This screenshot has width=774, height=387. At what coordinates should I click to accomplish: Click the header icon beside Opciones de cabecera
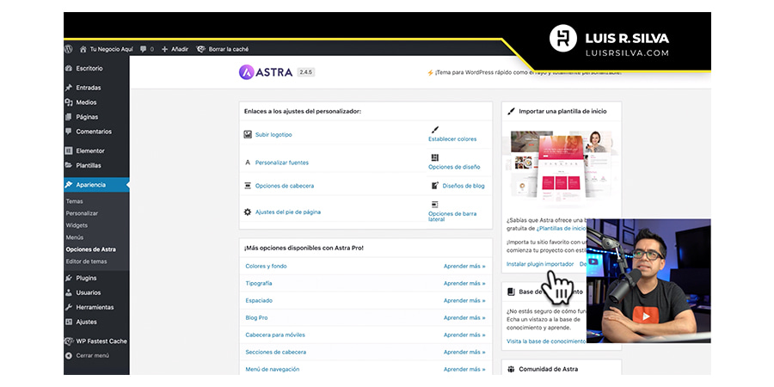click(x=248, y=186)
